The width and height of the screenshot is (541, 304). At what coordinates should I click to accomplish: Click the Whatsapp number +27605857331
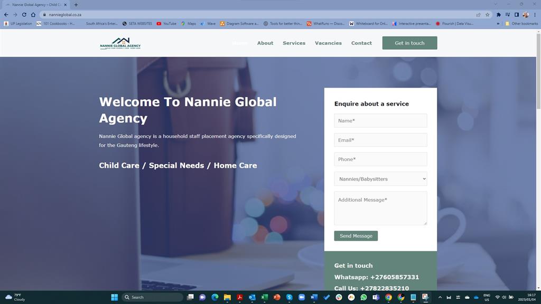pos(394,277)
